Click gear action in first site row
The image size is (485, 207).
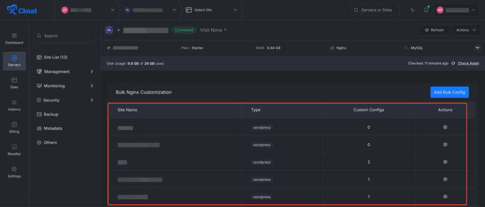pyautogui.click(x=445, y=127)
